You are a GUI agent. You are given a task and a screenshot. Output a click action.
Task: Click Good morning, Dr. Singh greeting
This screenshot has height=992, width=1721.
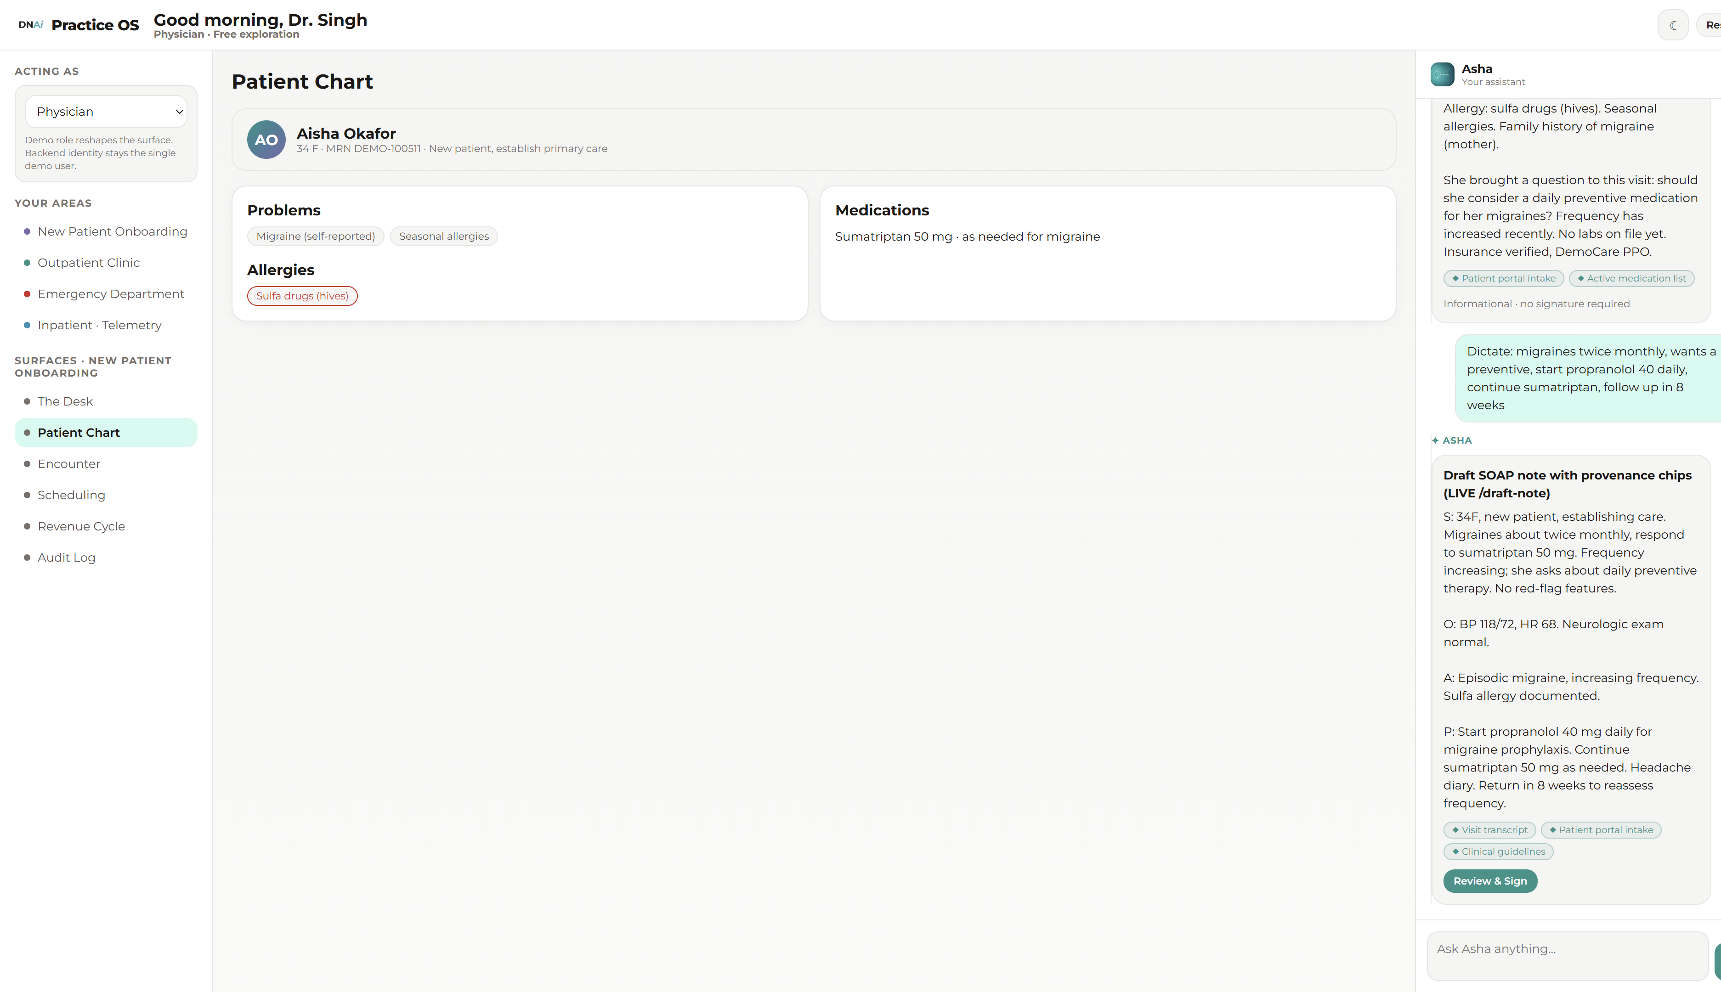tap(260, 20)
